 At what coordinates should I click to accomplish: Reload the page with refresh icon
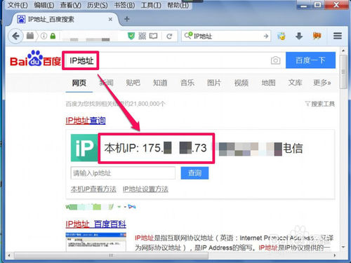pyautogui.click(x=169, y=36)
